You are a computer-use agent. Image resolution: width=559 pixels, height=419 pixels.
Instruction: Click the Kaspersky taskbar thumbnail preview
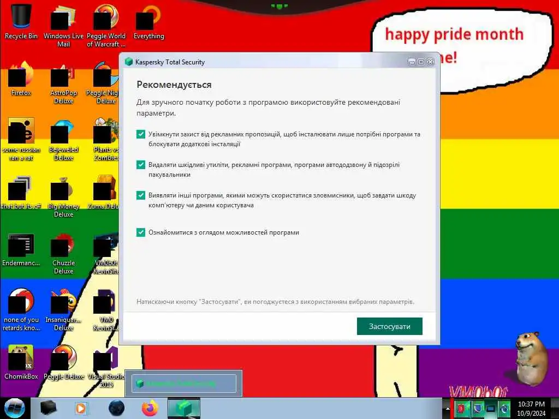click(x=183, y=384)
